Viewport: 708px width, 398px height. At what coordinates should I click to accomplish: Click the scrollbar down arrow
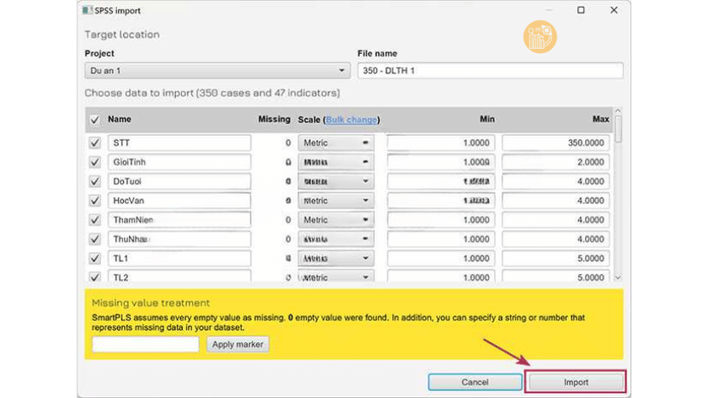click(x=618, y=277)
